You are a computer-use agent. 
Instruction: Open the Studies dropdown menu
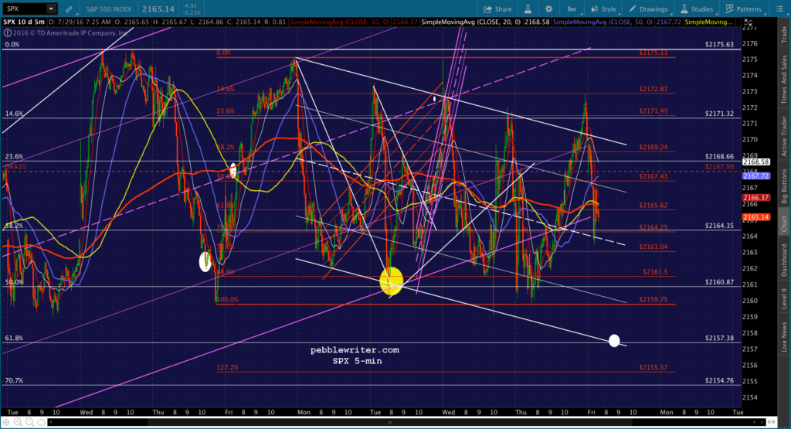click(x=698, y=9)
